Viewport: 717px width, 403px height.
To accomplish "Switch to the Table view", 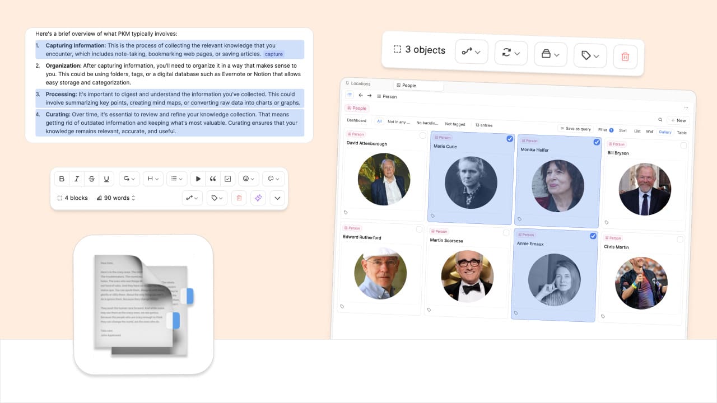I will coord(682,132).
